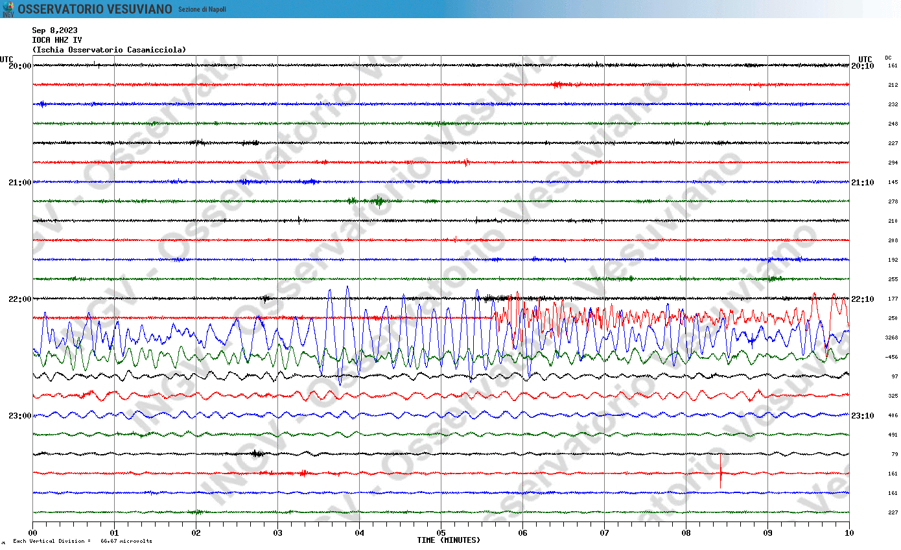
Task: Click the DC value 248
Action: pos(893,124)
